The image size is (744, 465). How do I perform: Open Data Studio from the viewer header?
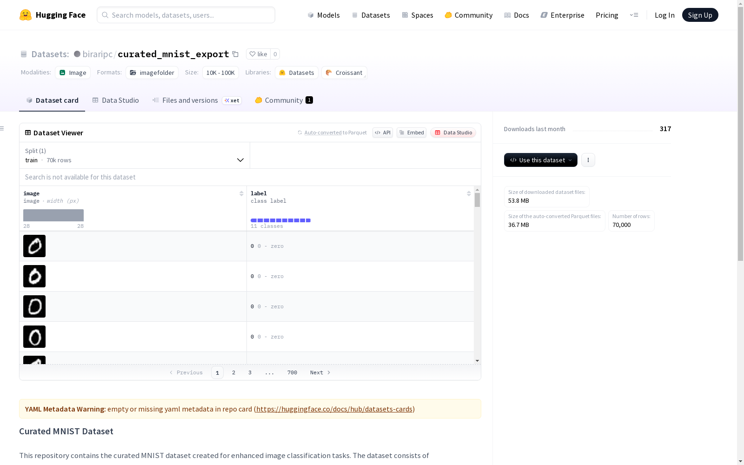point(453,133)
